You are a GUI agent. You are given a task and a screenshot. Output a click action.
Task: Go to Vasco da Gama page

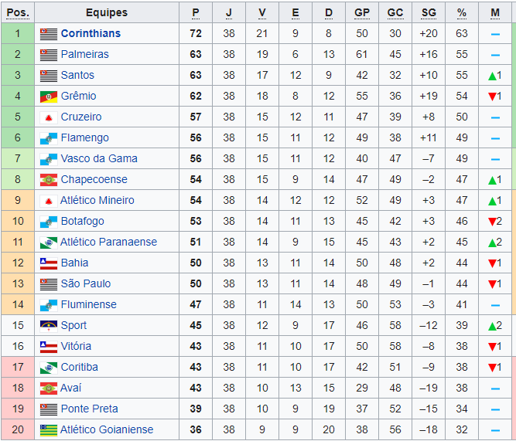[x=99, y=159]
